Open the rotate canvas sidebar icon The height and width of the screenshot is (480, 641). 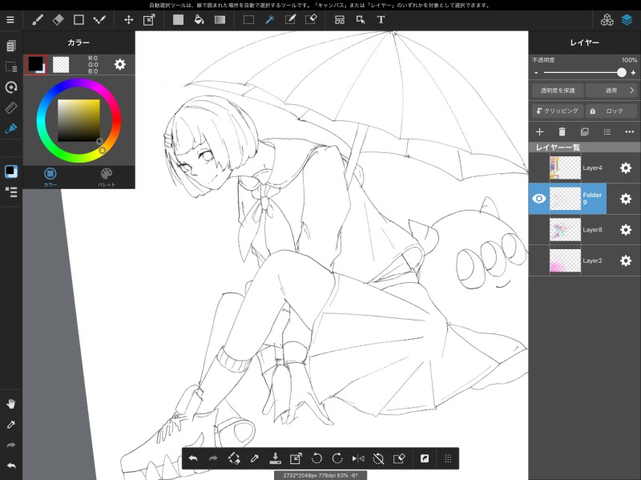[11, 87]
